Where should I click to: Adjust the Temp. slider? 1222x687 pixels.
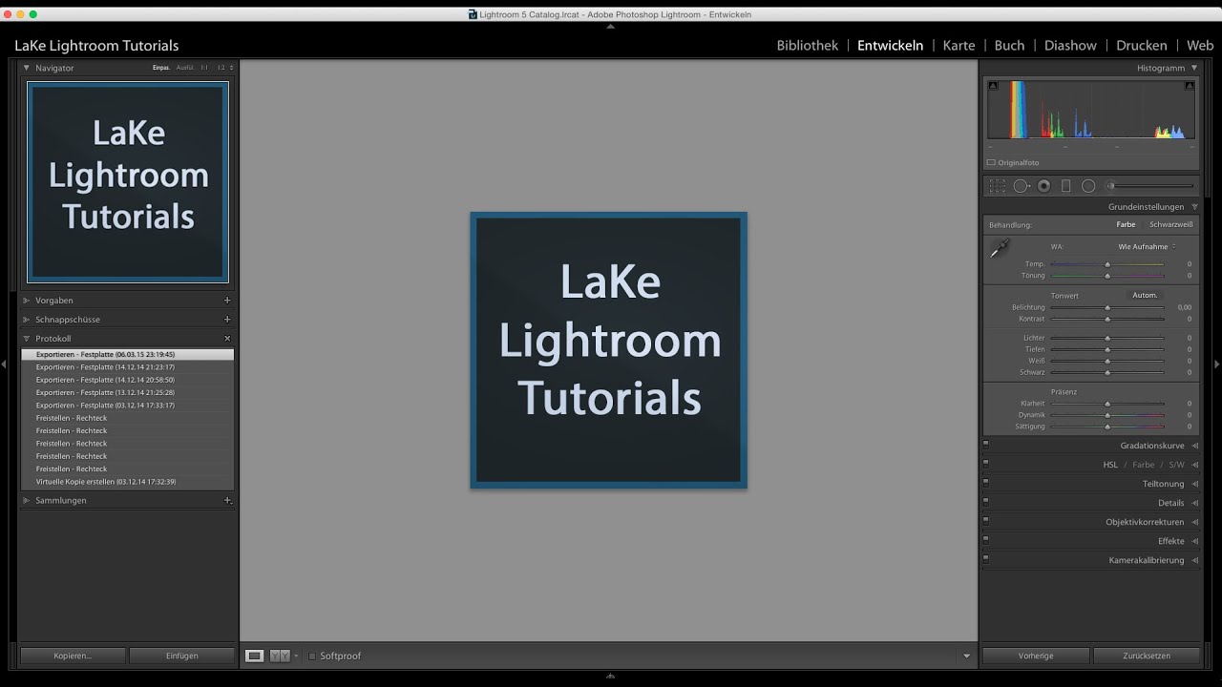pyautogui.click(x=1107, y=264)
